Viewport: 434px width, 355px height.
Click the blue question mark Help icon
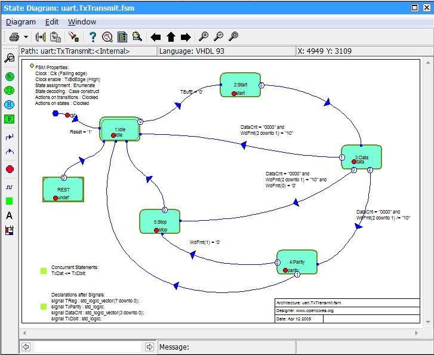click(x=93, y=37)
